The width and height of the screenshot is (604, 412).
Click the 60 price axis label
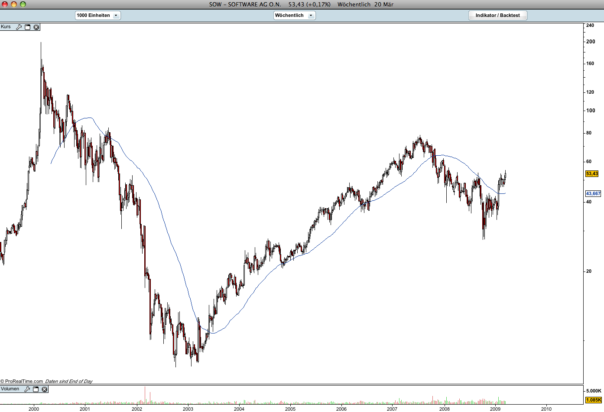[589, 161]
